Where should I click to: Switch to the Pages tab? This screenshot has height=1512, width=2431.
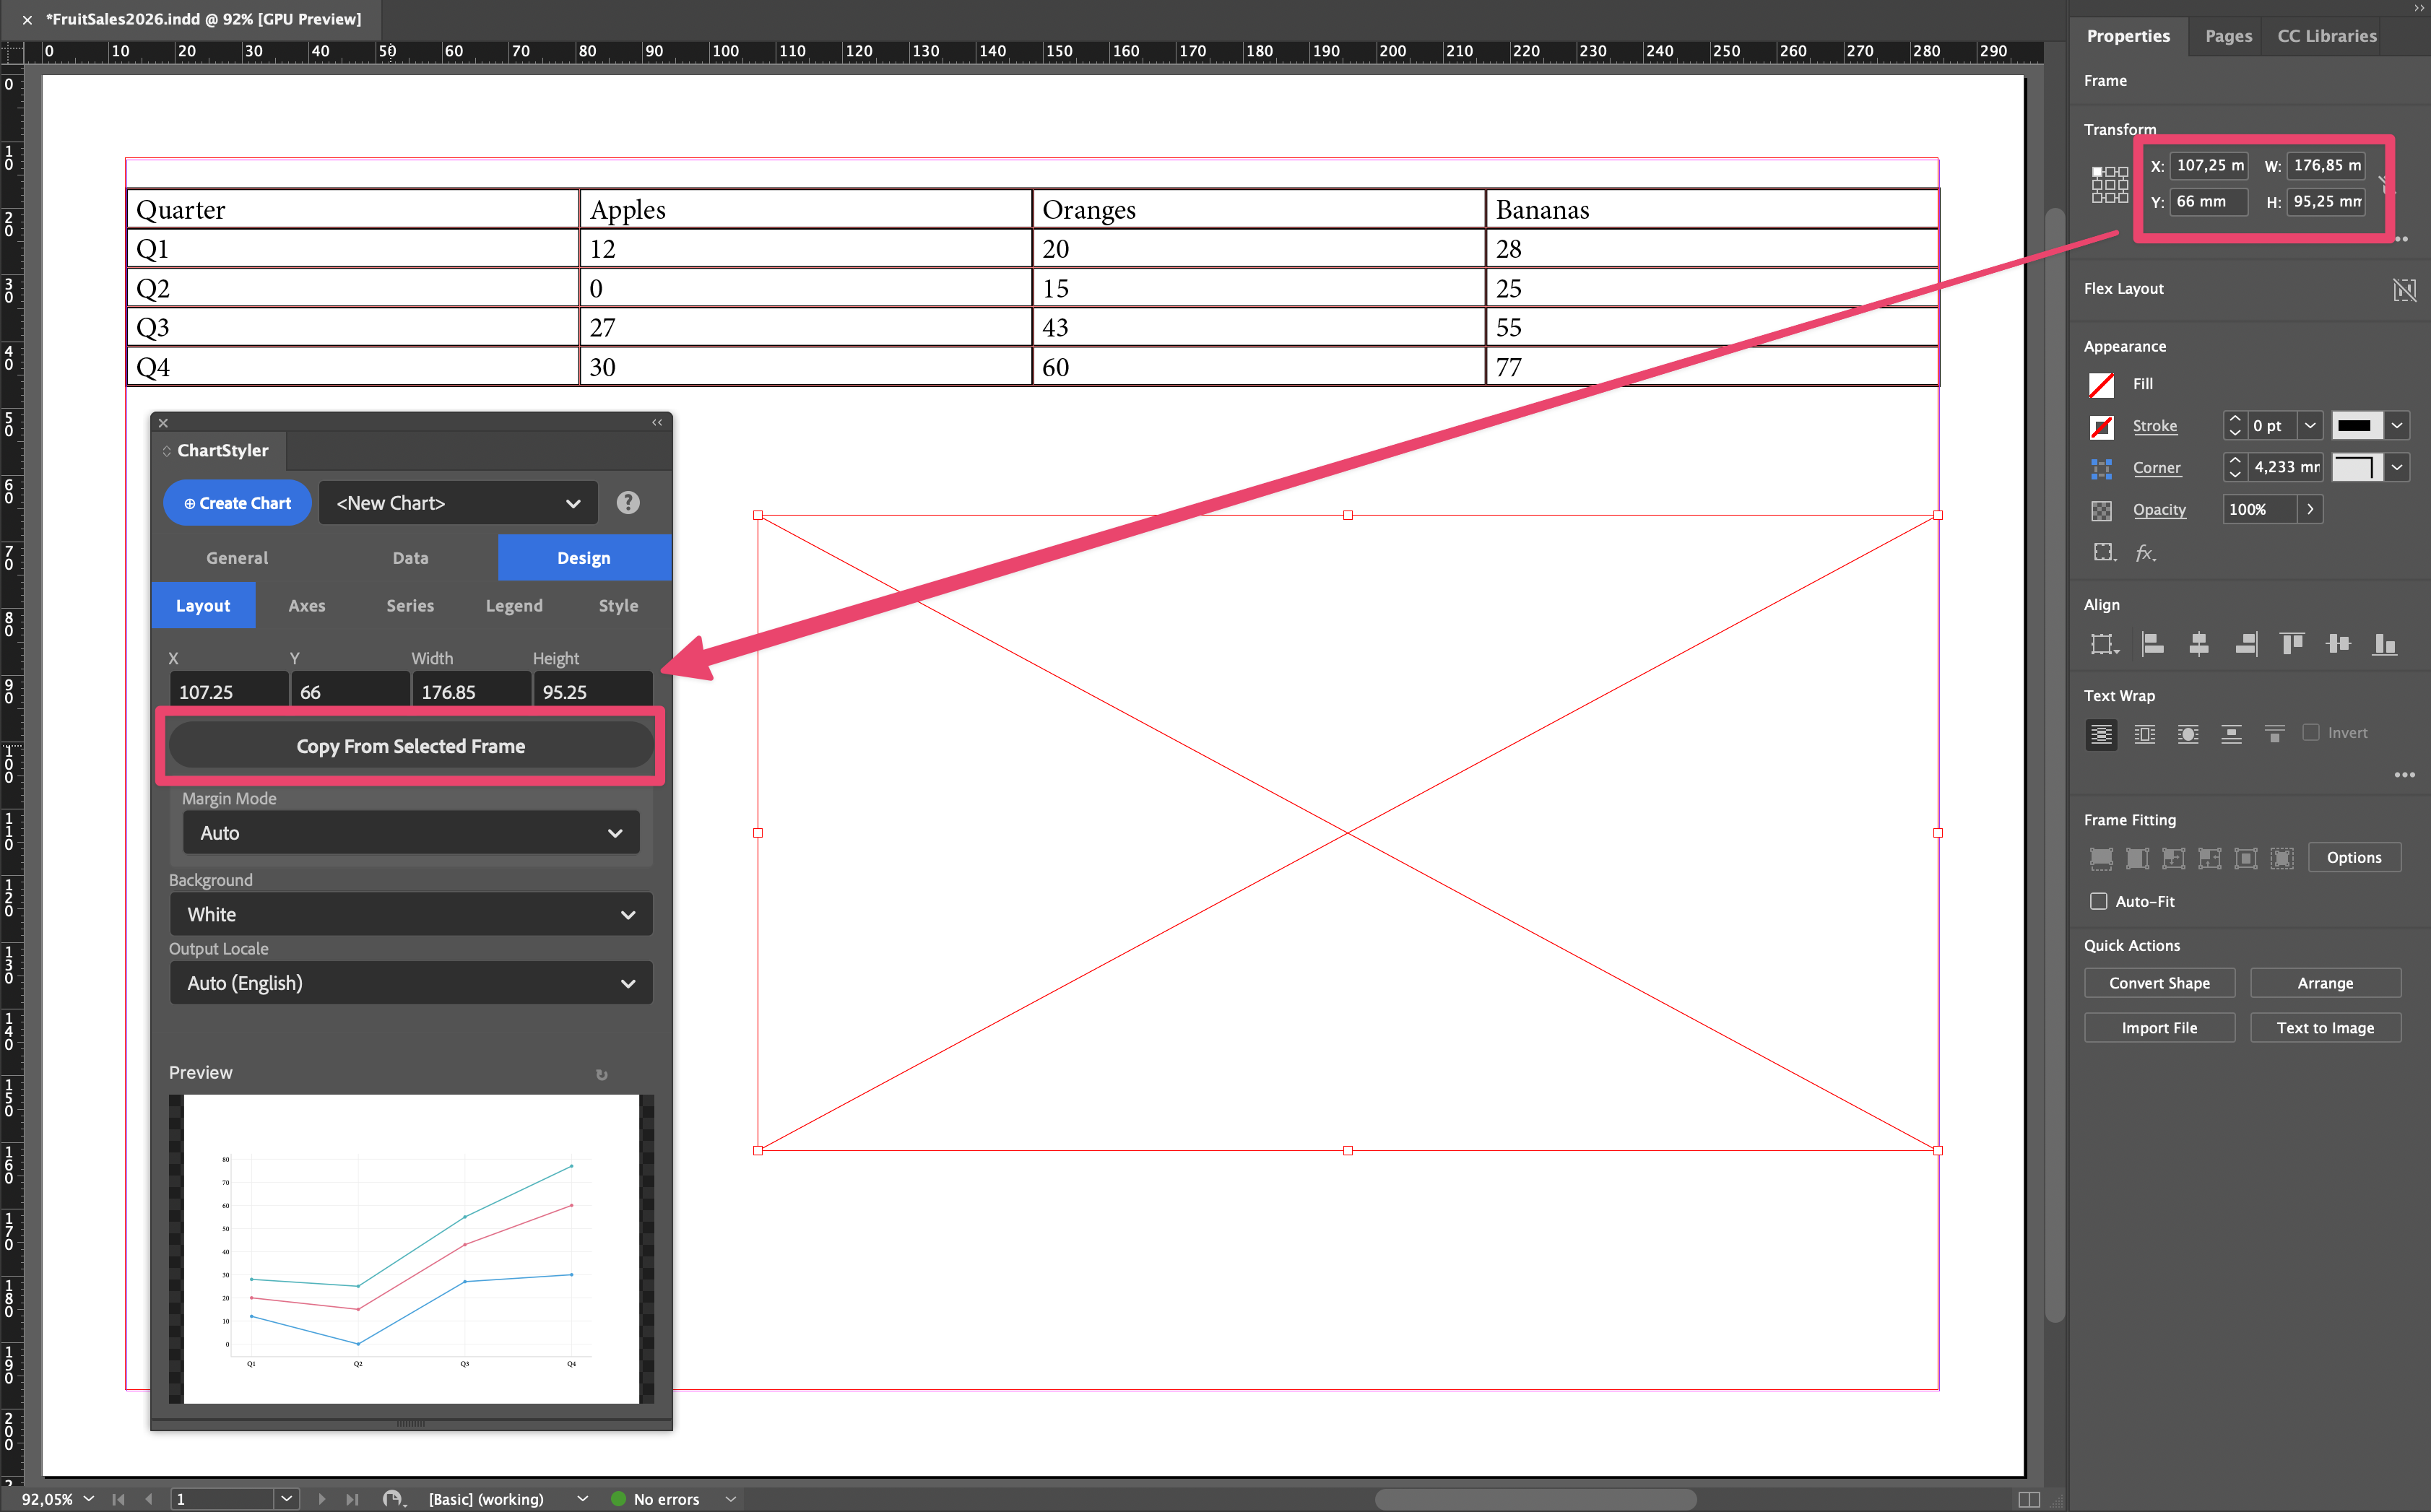[2228, 36]
